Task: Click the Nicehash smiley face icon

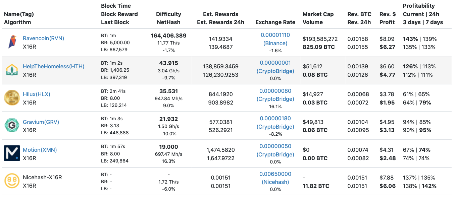Action: click(12, 181)
